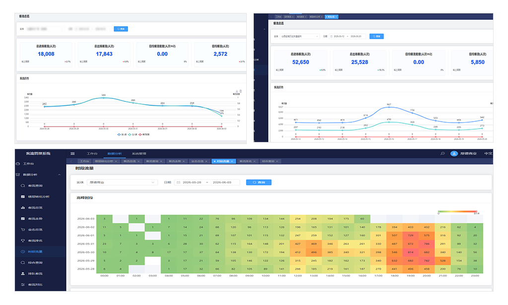Image resolution: width=508 pixels, height=305 pixels.
Task: Open the entity dropdown in top-right dashboard
Action: click(299, 36)
